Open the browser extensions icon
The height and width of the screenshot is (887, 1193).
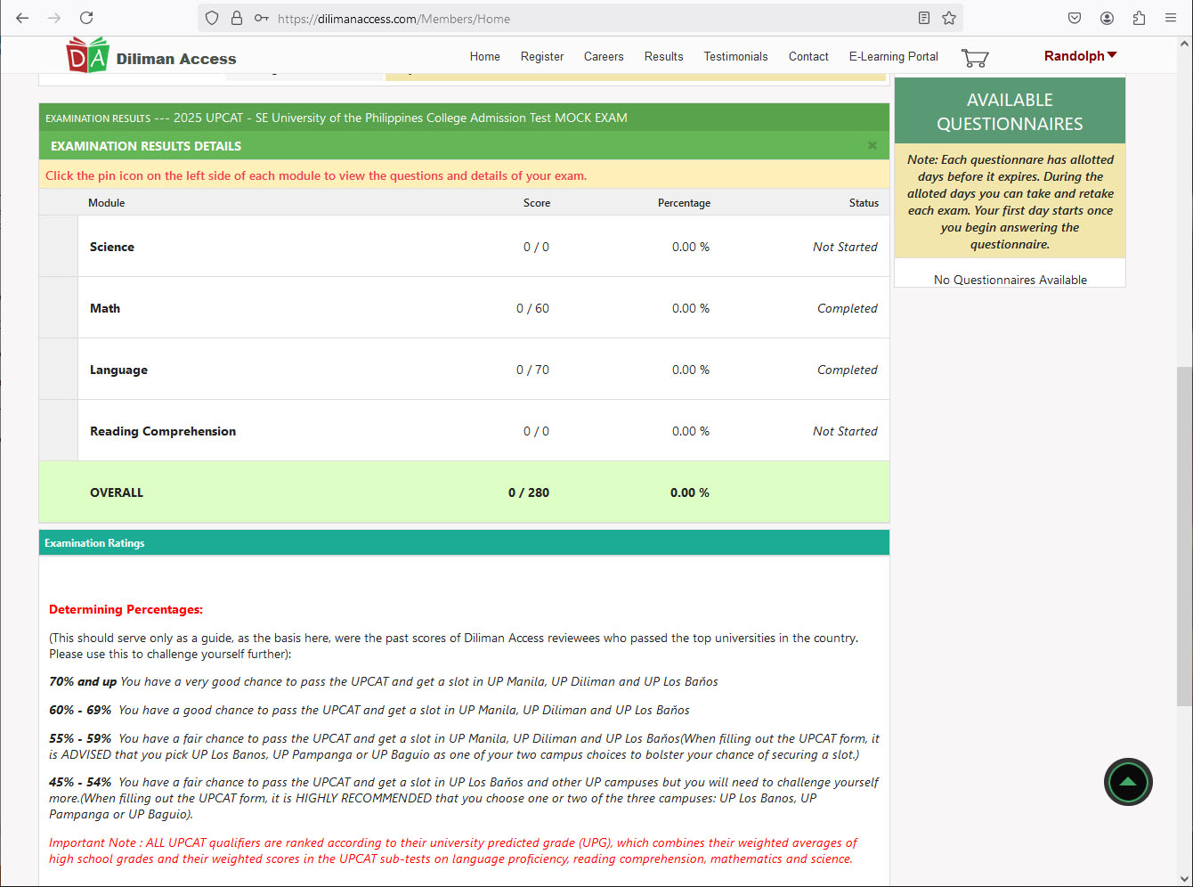(1139, 18)
